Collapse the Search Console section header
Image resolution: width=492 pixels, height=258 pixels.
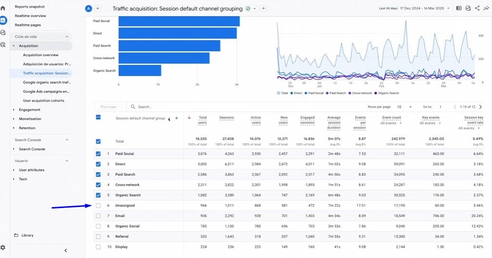67,140
